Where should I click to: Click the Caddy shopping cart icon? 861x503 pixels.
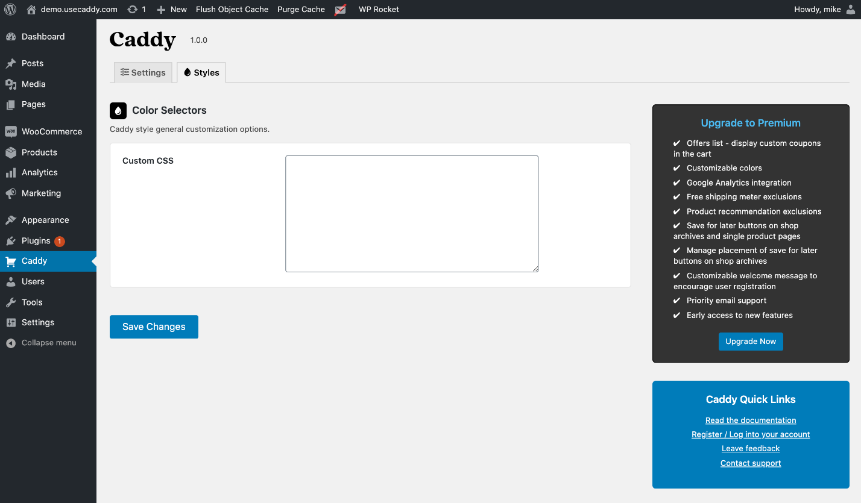coord(11,261)
